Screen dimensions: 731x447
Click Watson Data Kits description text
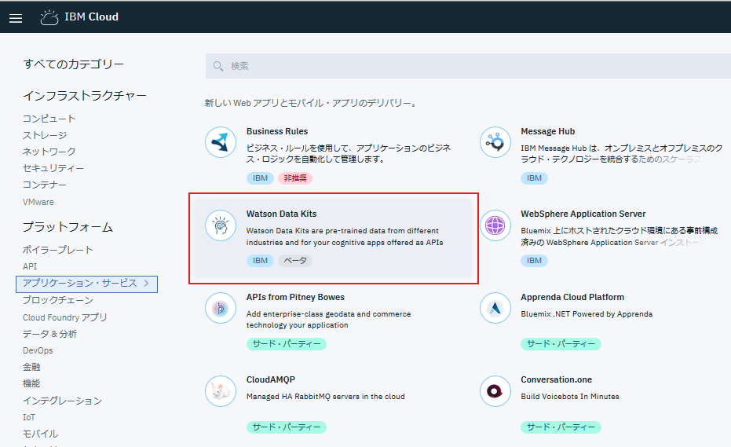click(x=345, y=236)
